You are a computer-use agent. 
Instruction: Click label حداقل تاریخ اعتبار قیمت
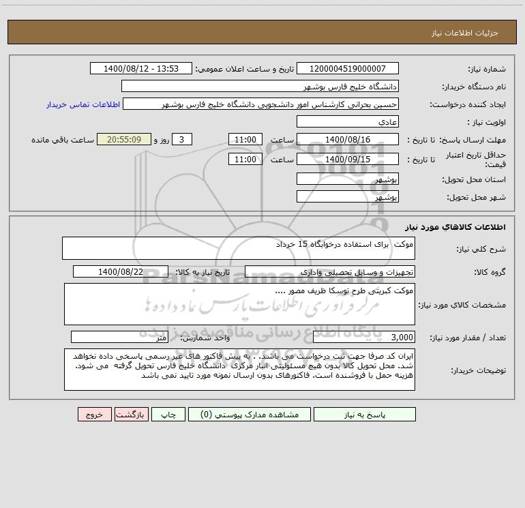tap(476, 160)
